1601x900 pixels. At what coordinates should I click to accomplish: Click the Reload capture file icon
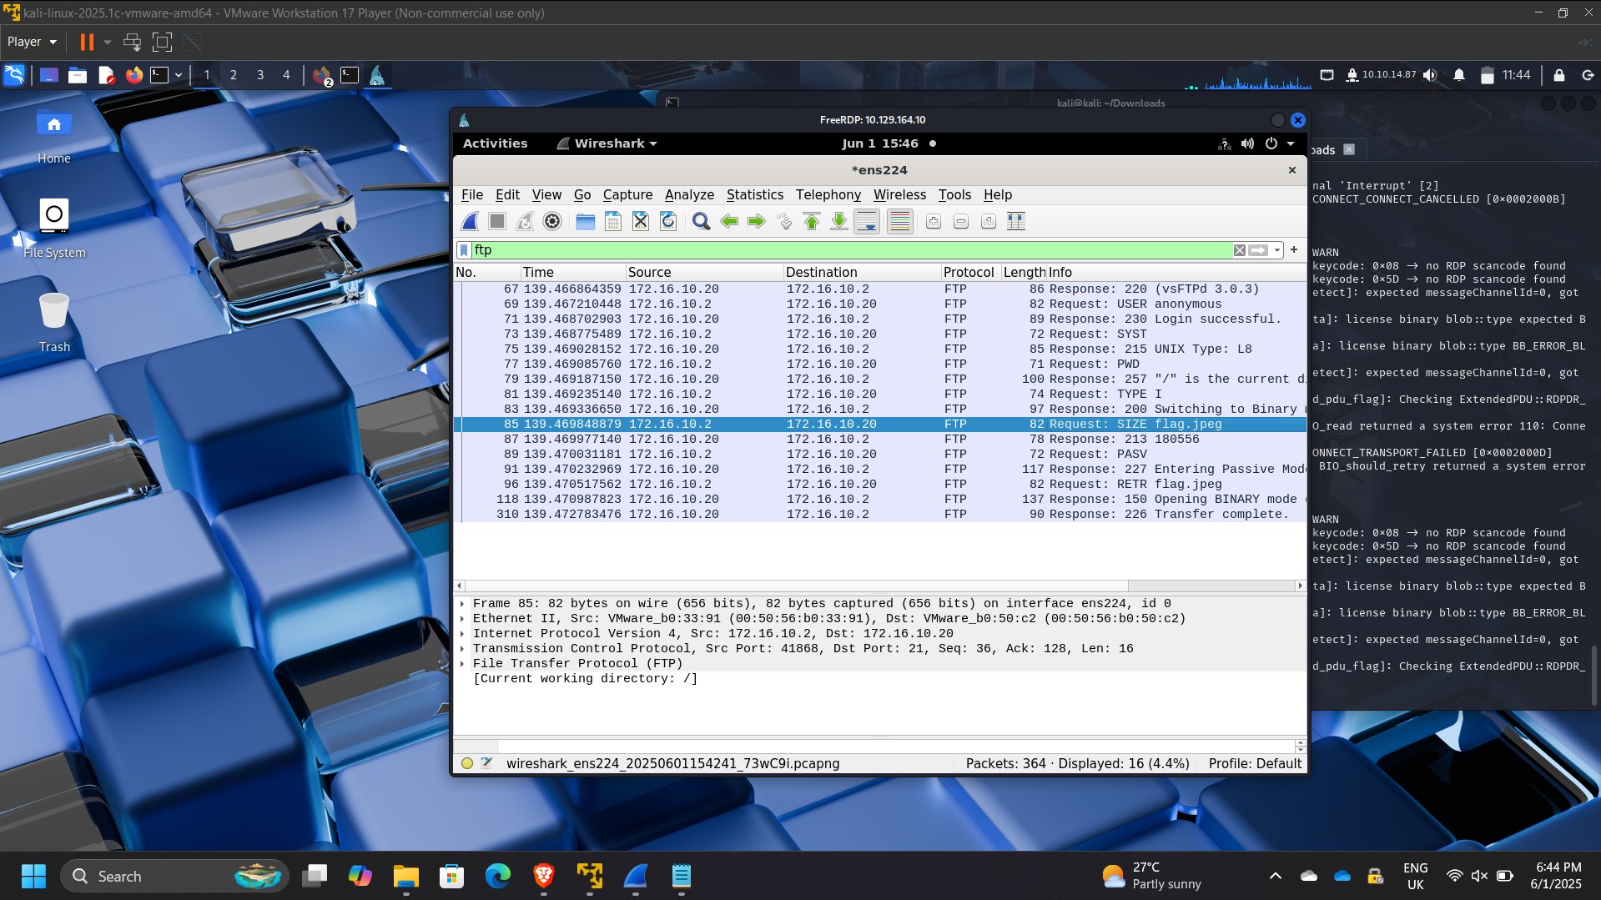coord(667,221)
